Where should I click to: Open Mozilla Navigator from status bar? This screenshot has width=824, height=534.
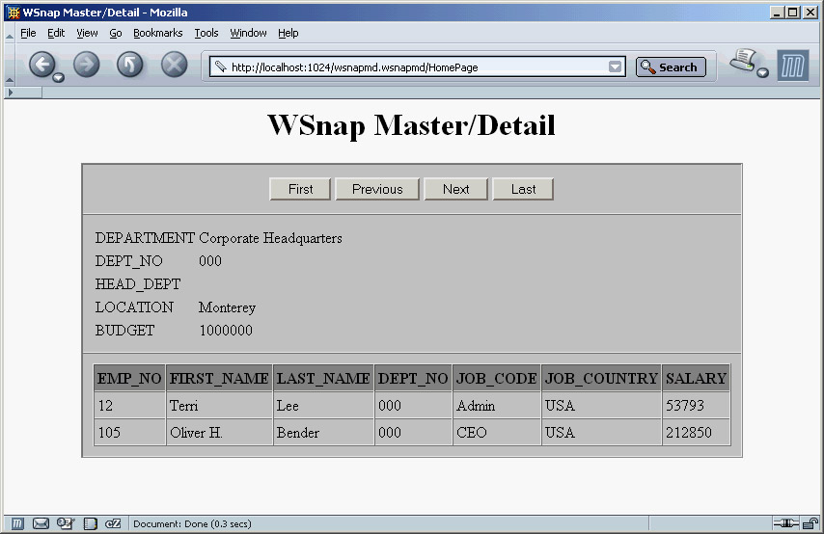(17, 523)
